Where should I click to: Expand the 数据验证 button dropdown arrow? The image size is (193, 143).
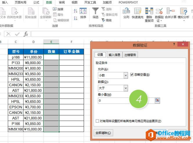[x=161, y=21]
